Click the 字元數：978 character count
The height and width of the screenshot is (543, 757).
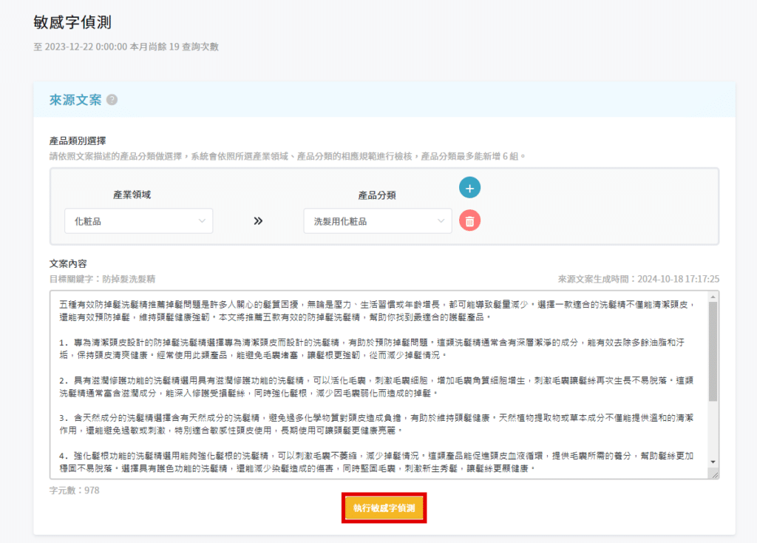[74, 490]
